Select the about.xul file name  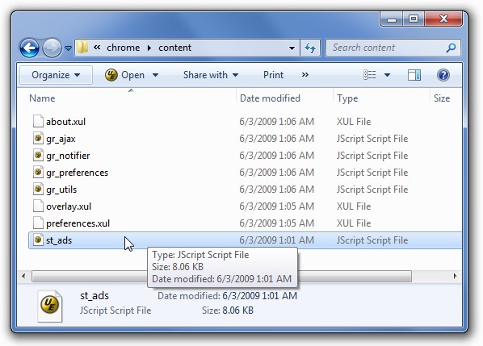click(65, 122)
